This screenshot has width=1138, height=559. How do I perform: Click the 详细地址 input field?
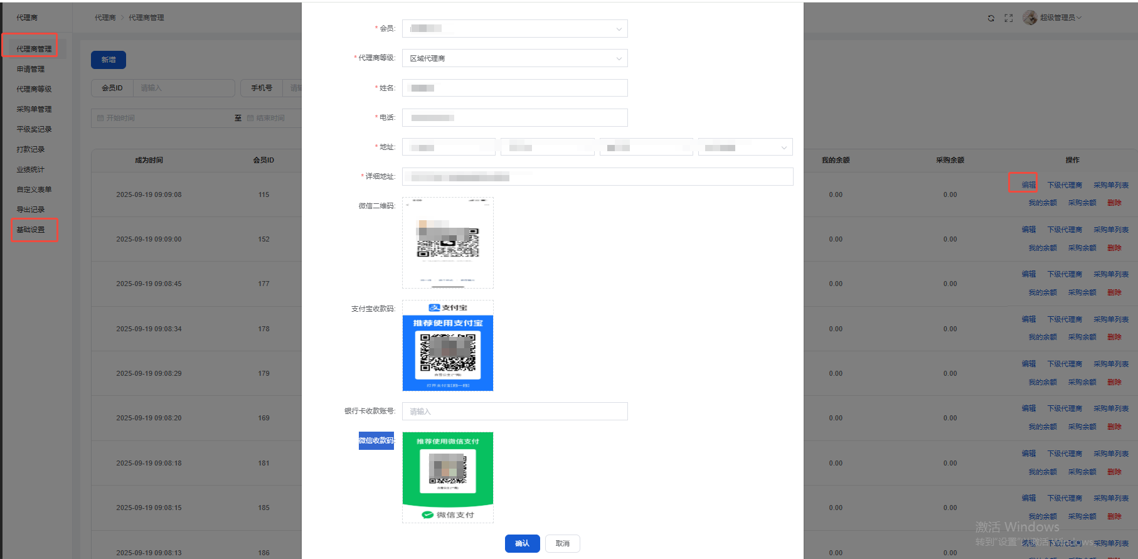click(597, 177)
